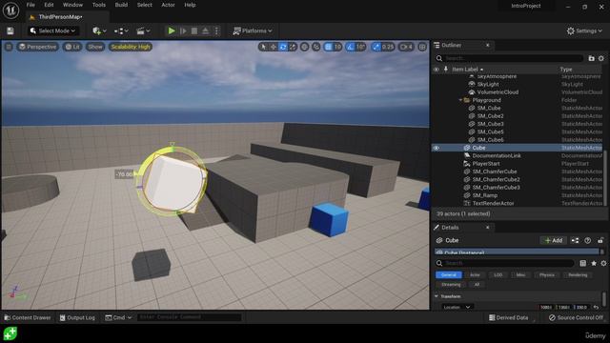610x343 pixels.
Task: Choose the Select objects cursor tool
Action: point(263,47)
